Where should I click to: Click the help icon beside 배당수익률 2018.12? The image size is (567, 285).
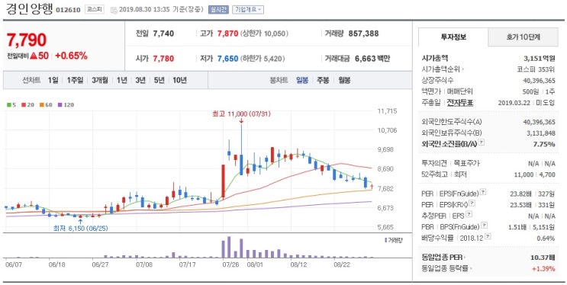488,236
